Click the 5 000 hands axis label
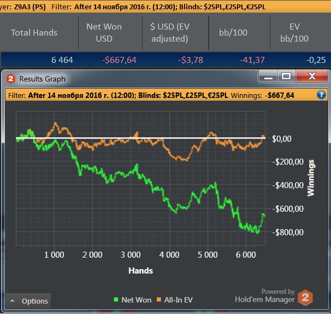 (x=208, y=254)
